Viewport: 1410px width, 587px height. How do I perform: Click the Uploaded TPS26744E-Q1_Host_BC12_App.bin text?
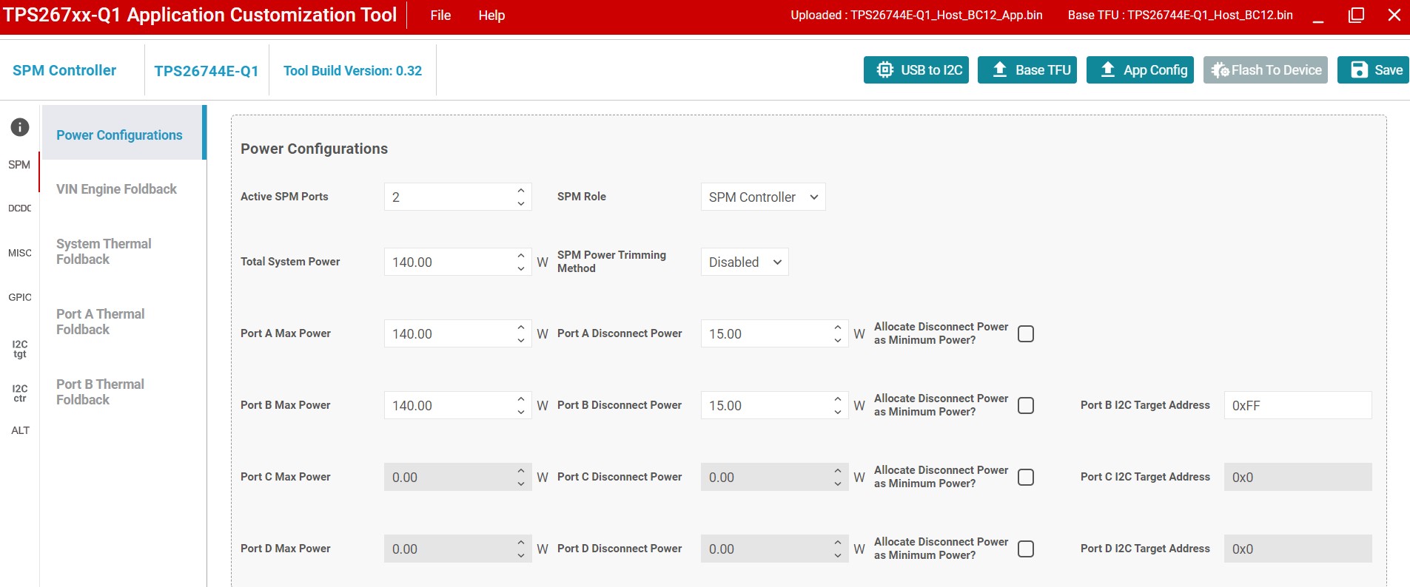(x=916, y=16)
